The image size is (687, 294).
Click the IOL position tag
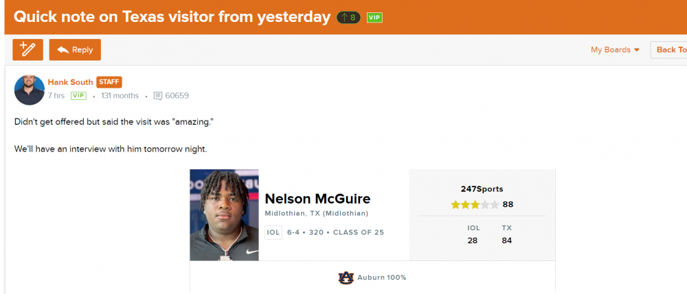click(273, 232)
